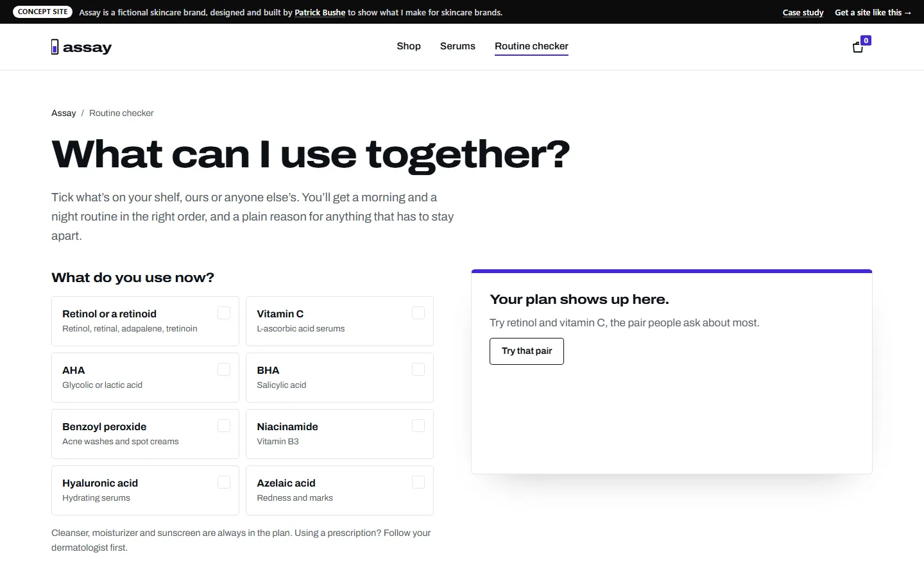Screen dimensions: 924x577
Task: Check the BHA salicylic acid option
Action: 418,369
